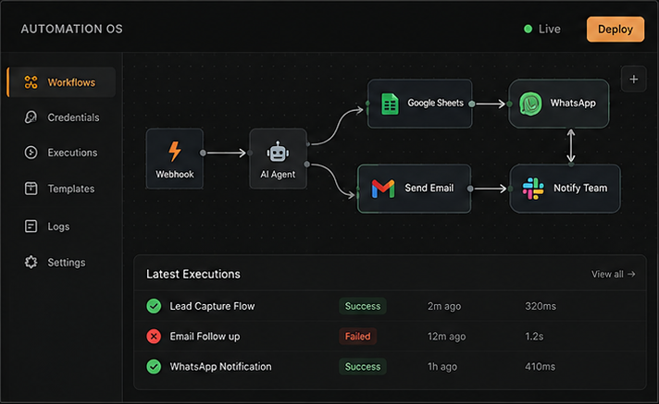The image size is (659, 404).
Task: Select the AI Agent robot icon
Action: tap(278, 152)
